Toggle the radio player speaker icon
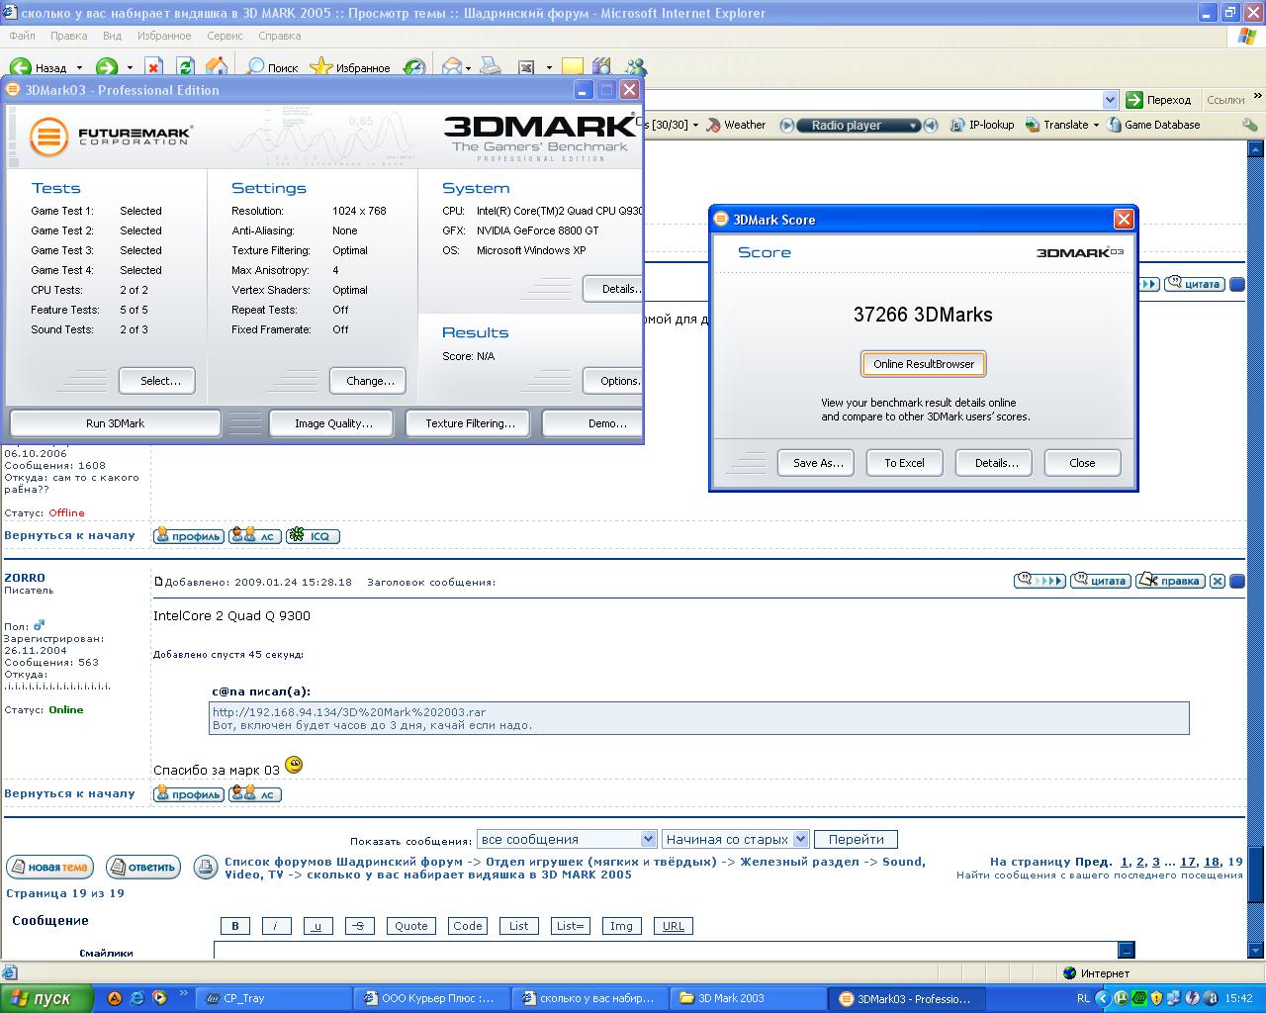 [932, 125]
